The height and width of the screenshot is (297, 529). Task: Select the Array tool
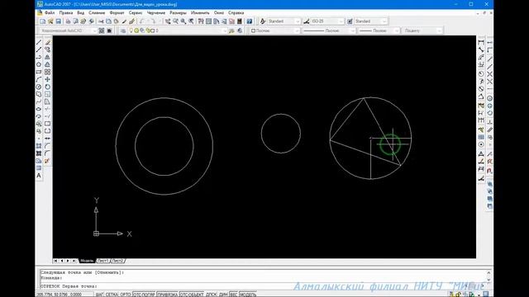tap(48, 72)
